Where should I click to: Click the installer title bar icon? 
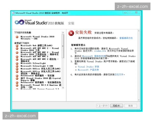[13, 13]
